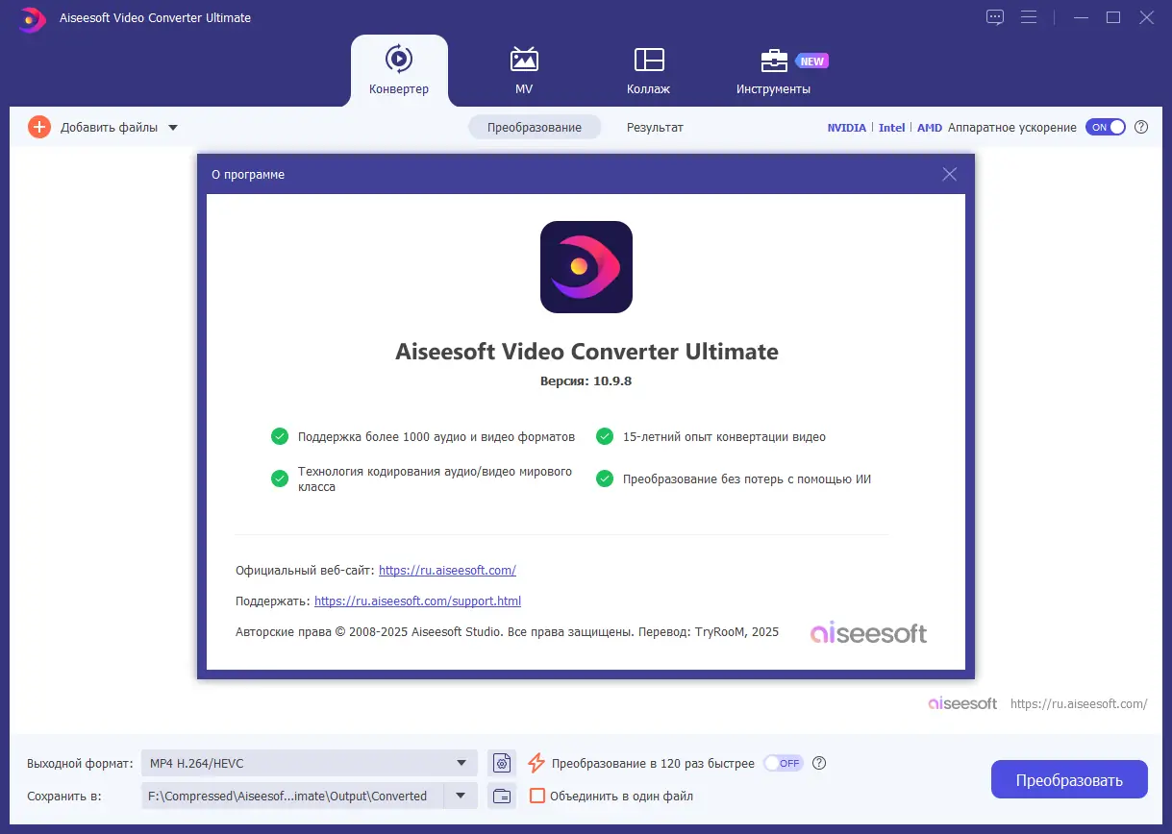Click the lightning fast conversion icon
The image size is (1172, 834).
click(x=536, y=763)
